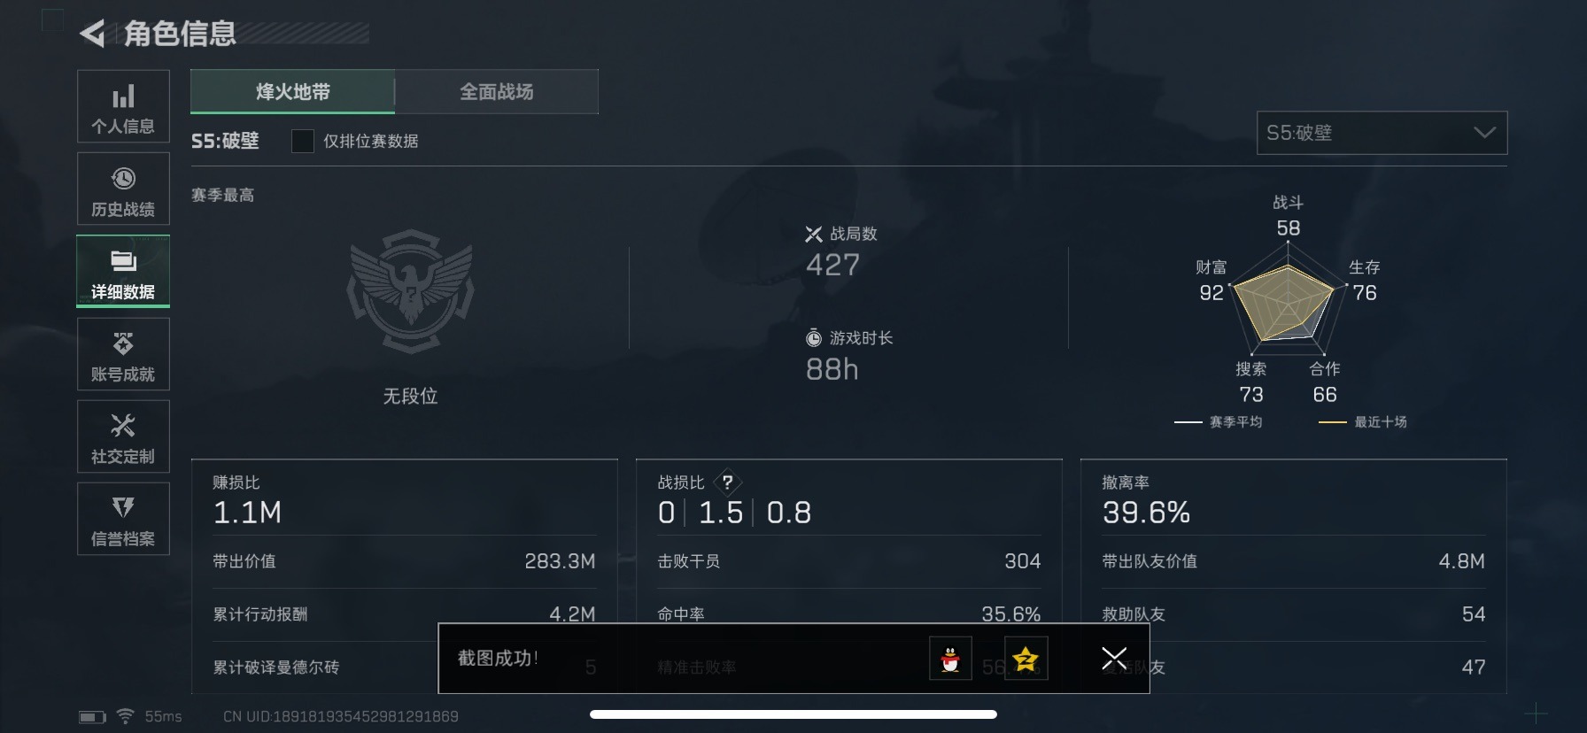Go back using the arrow beside 角色信息
This screenshot has height=733, width=1587.
[x=92, y=34]
